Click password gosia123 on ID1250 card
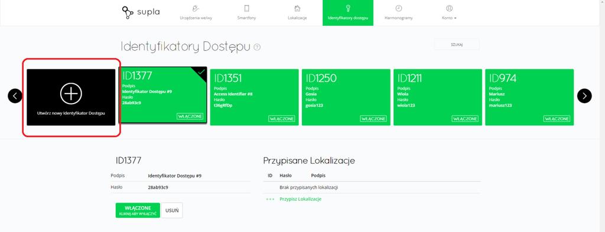 pos(314,105)
